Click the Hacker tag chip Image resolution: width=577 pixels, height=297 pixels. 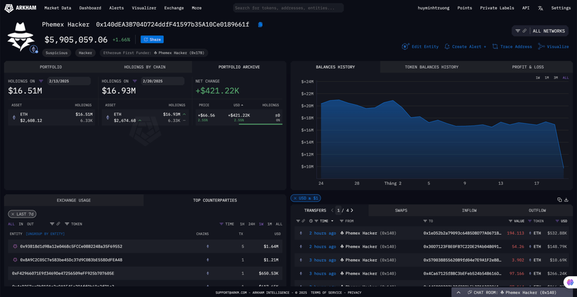pos(86,53)
